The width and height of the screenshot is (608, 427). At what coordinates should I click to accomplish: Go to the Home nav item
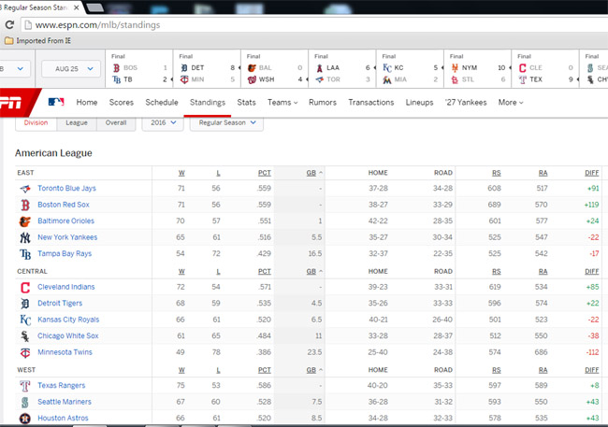(87, 102)
